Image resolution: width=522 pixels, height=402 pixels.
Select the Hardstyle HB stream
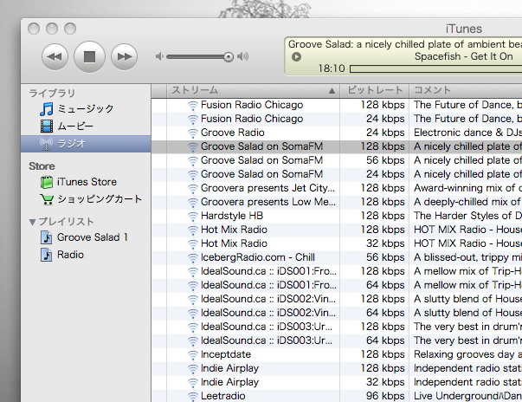point(337,216)
